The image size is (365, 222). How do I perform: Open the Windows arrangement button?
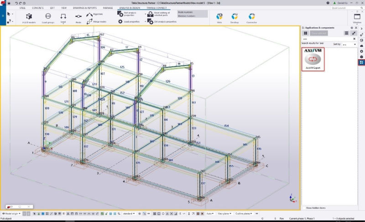pyautogui.click(x=356, y=17)
